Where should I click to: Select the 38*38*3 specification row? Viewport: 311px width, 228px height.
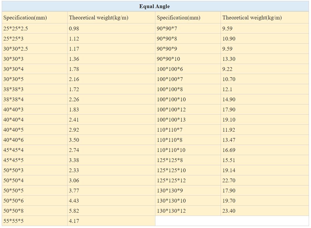click(13, 89)
